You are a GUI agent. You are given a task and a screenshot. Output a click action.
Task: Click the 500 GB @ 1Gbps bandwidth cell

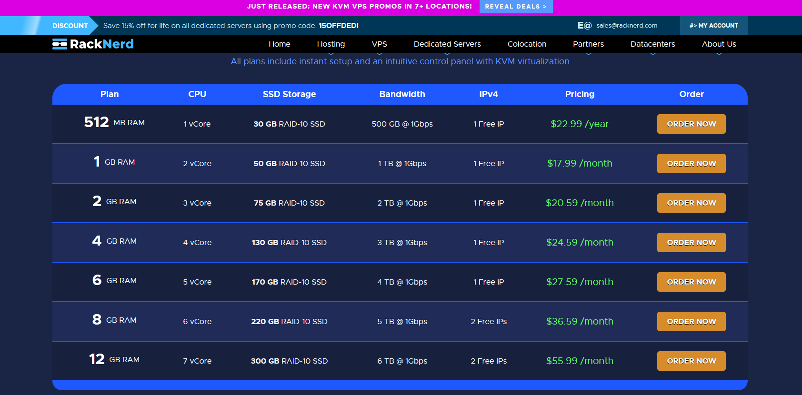pos(402,124)
